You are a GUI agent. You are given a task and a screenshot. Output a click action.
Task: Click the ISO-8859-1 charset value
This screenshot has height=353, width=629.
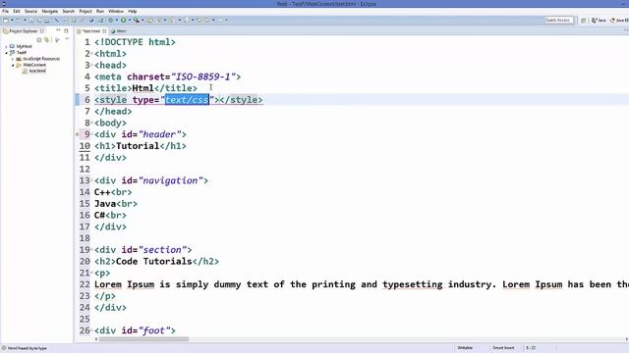(203, 76)
